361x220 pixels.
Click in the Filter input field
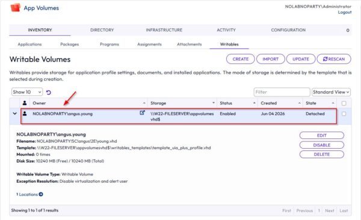pos(282,92)
